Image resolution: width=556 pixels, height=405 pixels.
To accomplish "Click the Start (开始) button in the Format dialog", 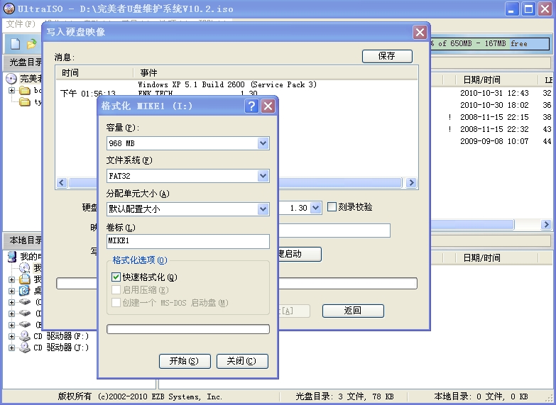I will 185,361.
